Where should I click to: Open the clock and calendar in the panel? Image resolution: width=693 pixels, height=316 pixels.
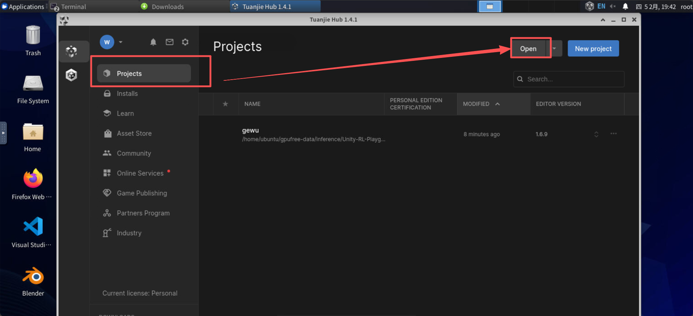point(656,7)
